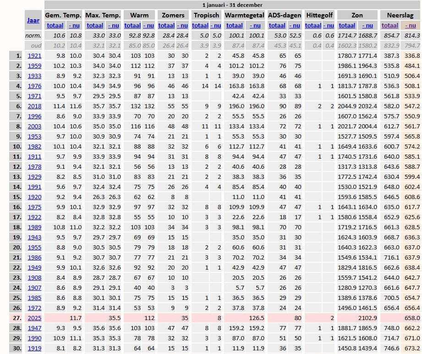Sort by totaal under Hittegolf
The height and width of the screenshot is (354, 422).
pyautogui.click(x=313, y=25)
